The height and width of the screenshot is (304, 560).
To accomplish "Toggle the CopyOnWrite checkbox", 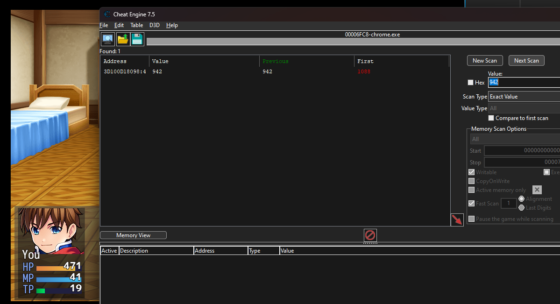I will pos(471,181).
